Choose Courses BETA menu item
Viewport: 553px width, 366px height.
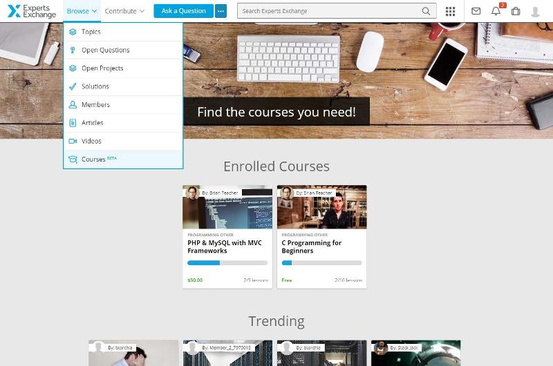(123, 160)
